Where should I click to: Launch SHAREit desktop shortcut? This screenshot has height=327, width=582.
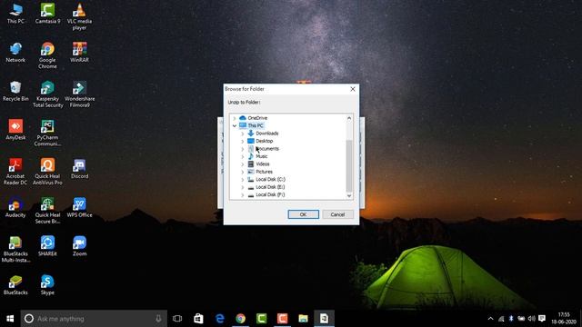point(47,246)
